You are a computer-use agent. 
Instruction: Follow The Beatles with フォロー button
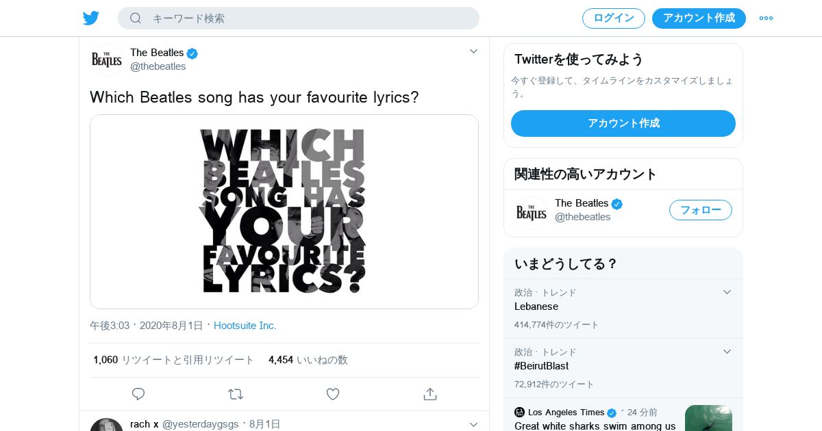tap(700, 210)
